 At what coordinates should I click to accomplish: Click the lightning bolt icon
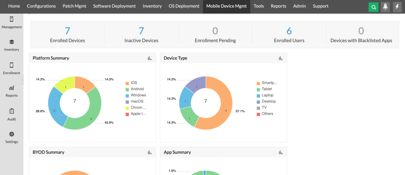coord(397,7)
